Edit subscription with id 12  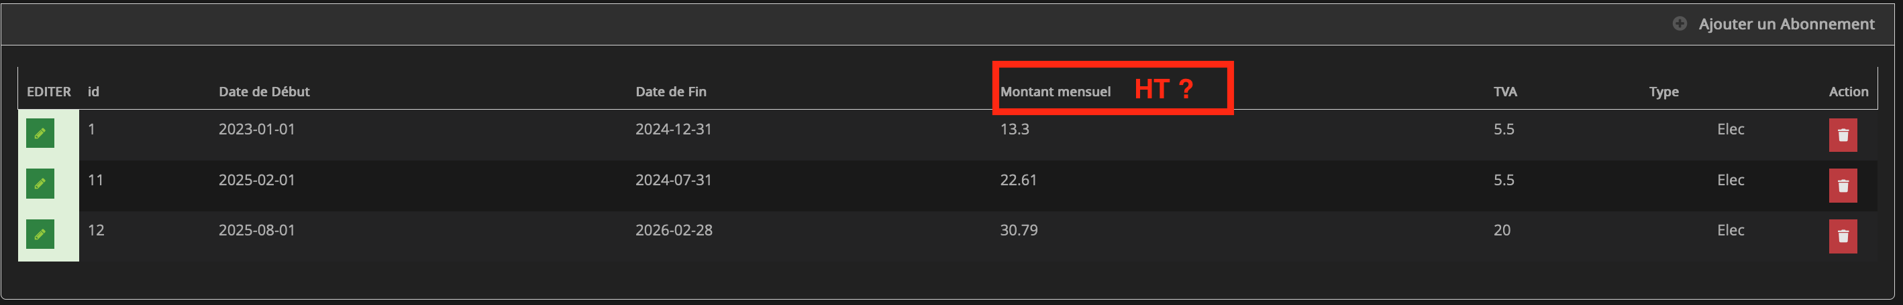tap(40, 234)
